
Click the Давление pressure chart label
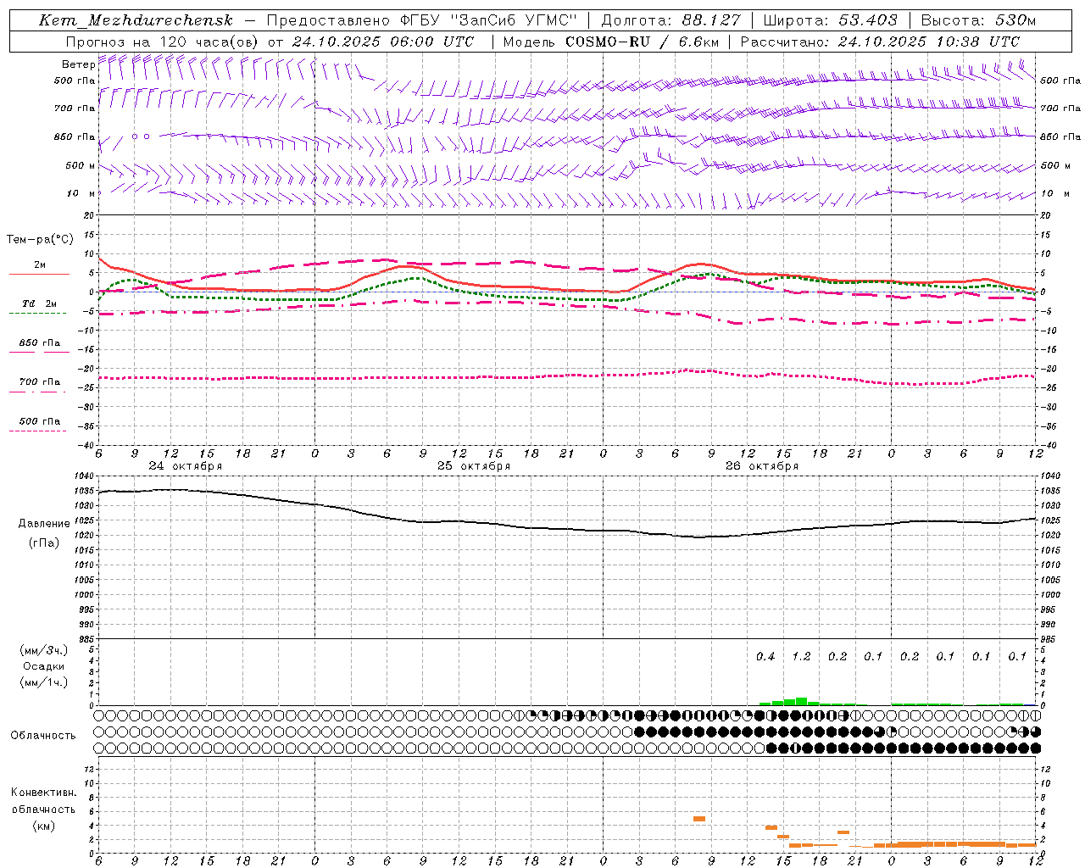coord(44,524)
